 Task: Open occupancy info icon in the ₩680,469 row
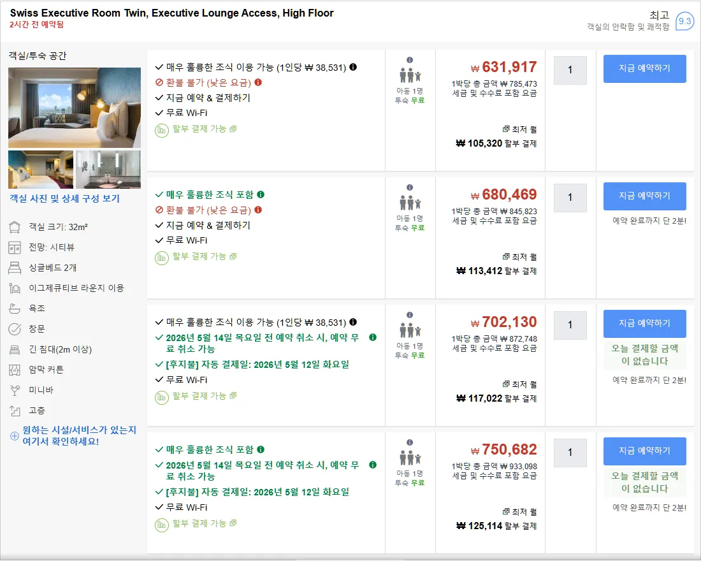pyautogui.click(x=410, y=187)
